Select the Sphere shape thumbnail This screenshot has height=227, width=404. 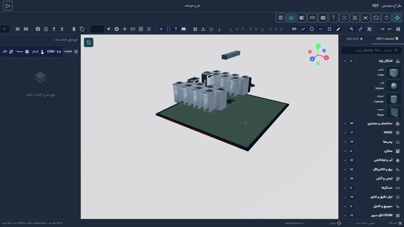pyautogui.click(x=394, y=86)
